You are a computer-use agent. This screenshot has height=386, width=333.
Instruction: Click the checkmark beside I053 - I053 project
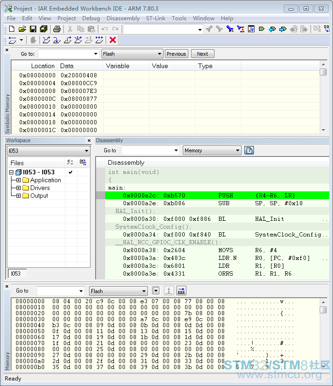(x=71, y=172)
